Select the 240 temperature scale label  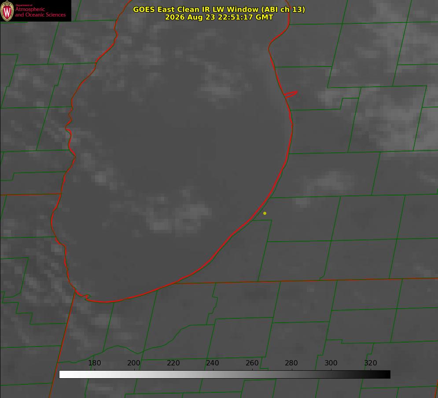pos(212,363)
